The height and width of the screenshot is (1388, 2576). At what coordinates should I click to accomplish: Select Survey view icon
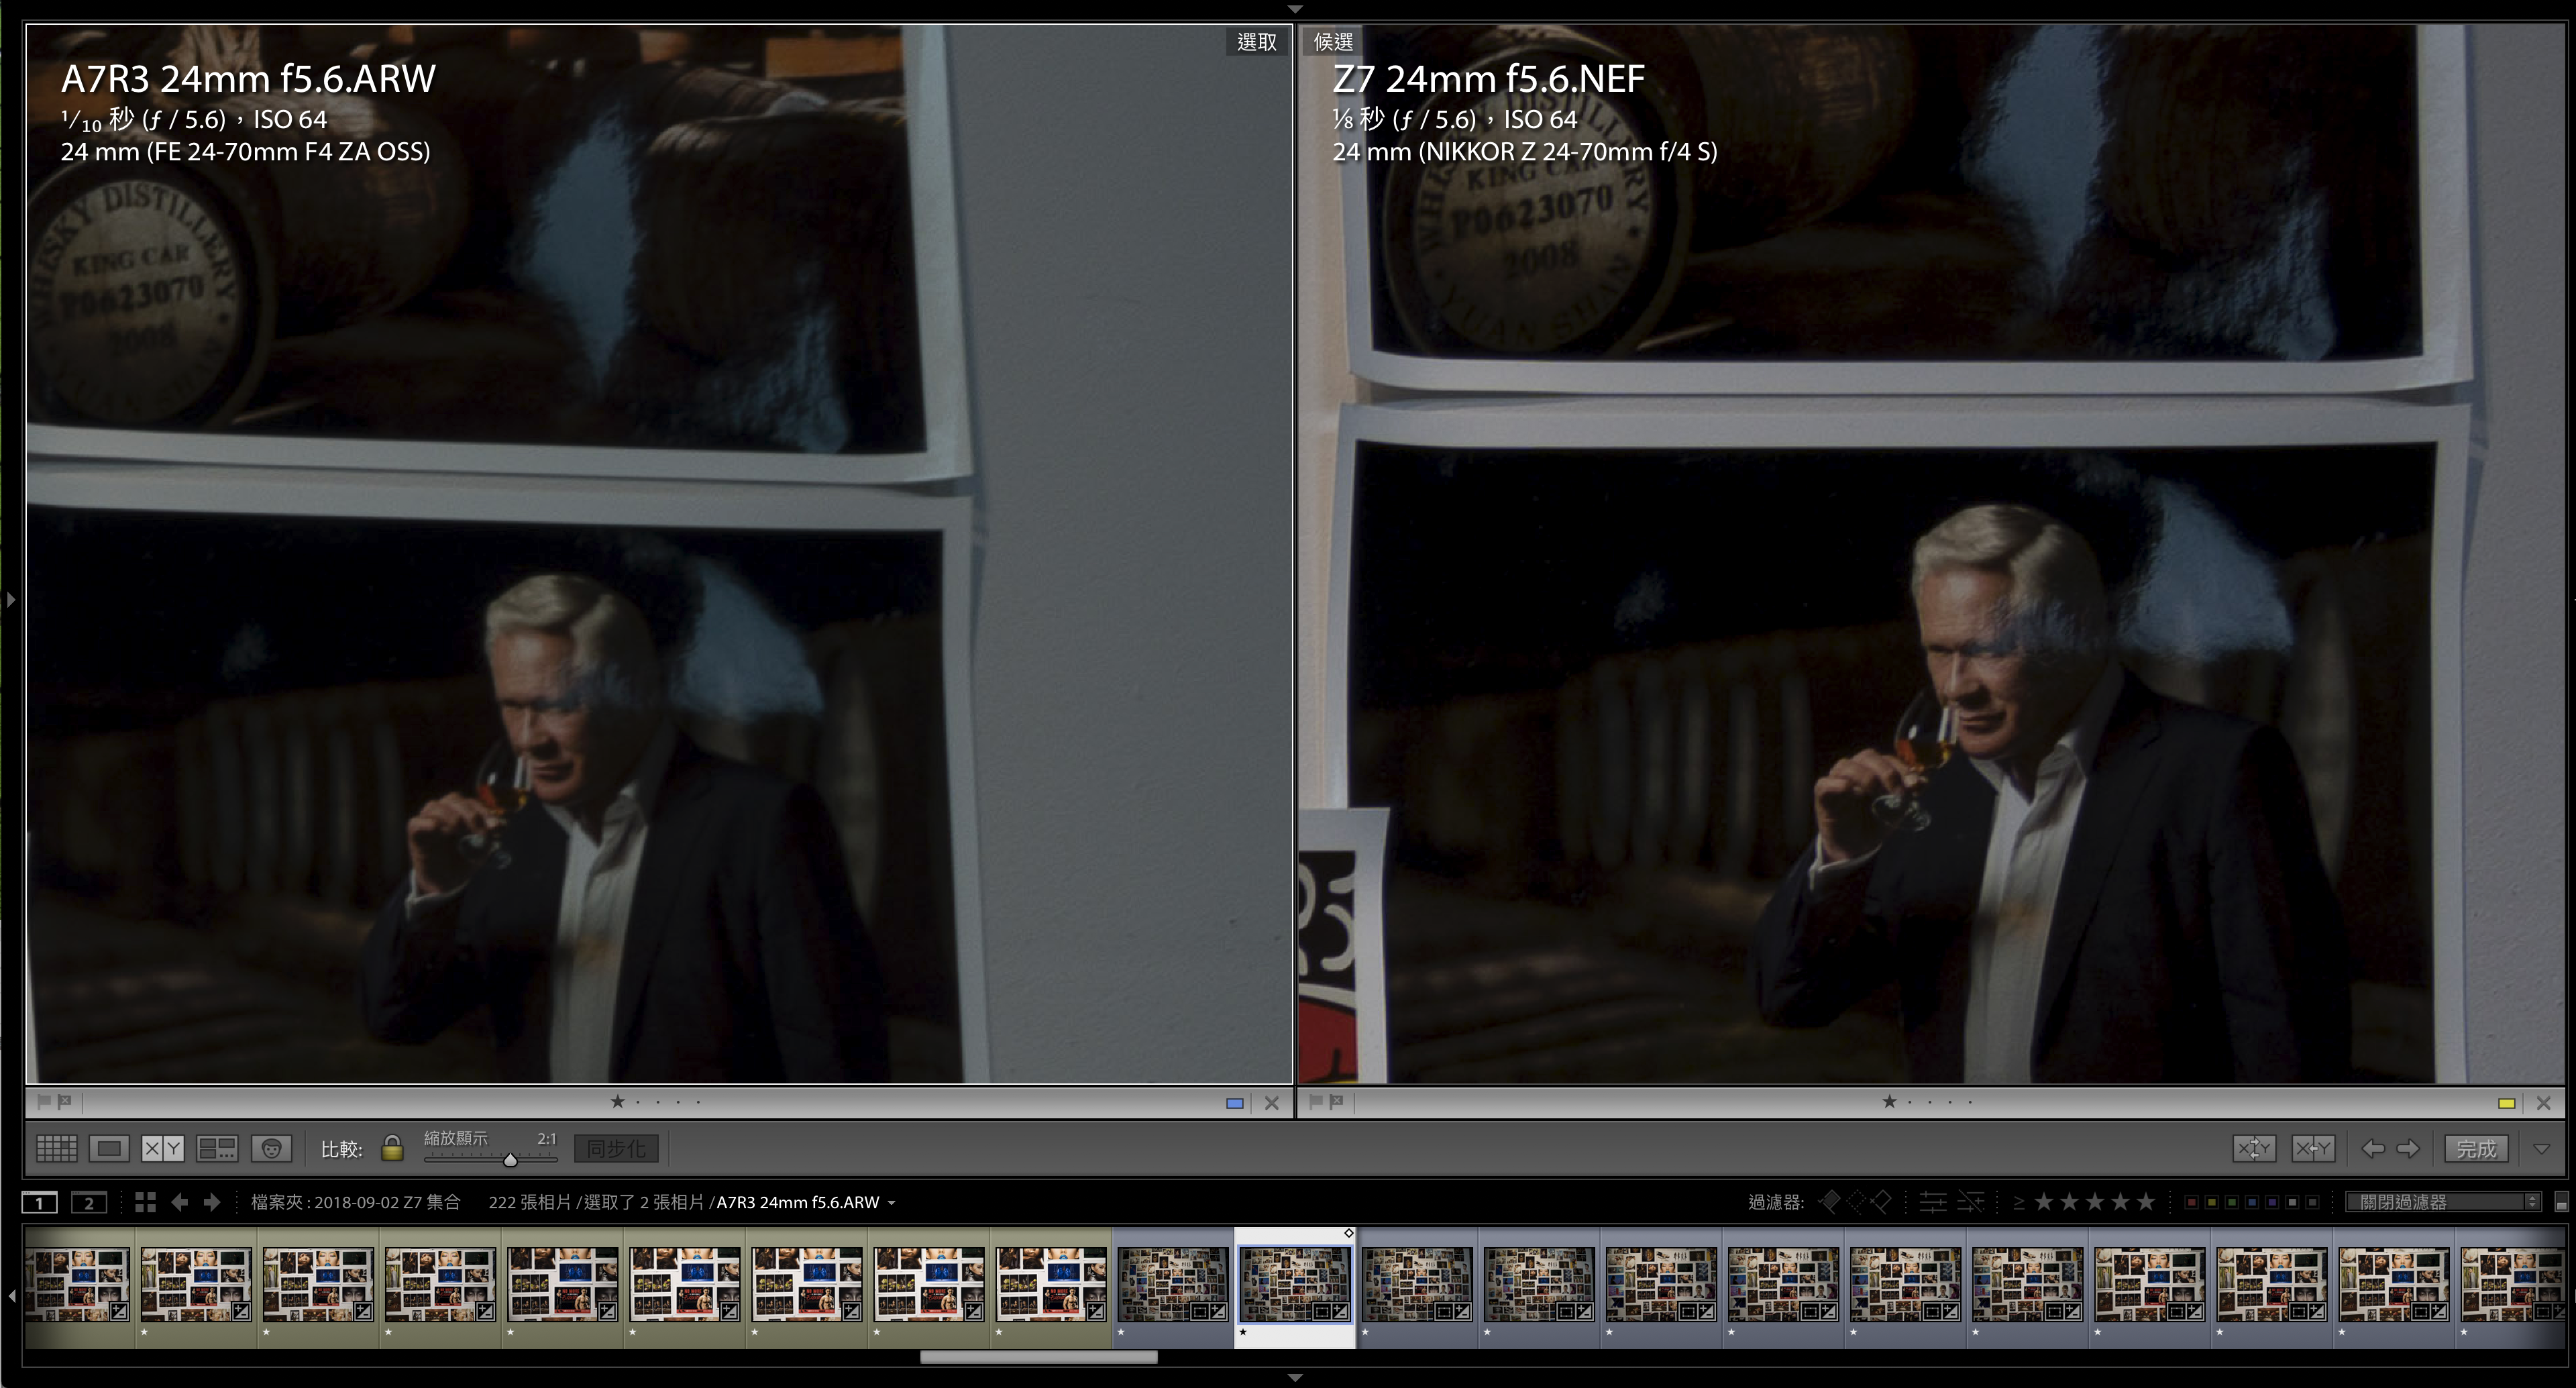(217, 1148)
